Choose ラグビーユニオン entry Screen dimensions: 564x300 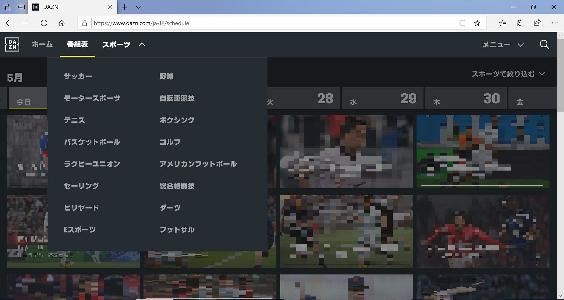[92, 164]
